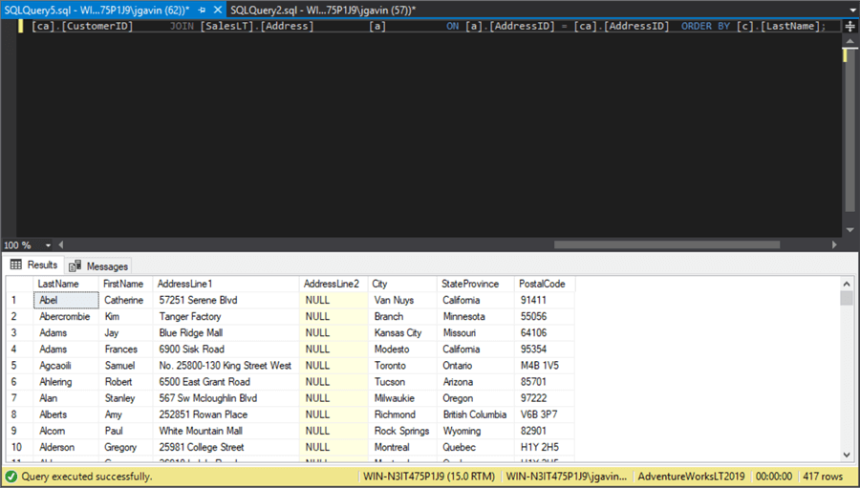
Task: Click the 'Query executed successfully.' status text
Action: [x=87, y=477]
